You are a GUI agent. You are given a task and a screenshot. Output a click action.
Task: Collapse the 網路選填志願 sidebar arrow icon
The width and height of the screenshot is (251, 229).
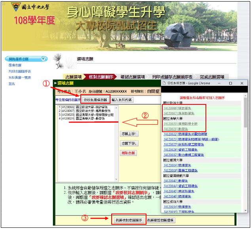point(43,59)
